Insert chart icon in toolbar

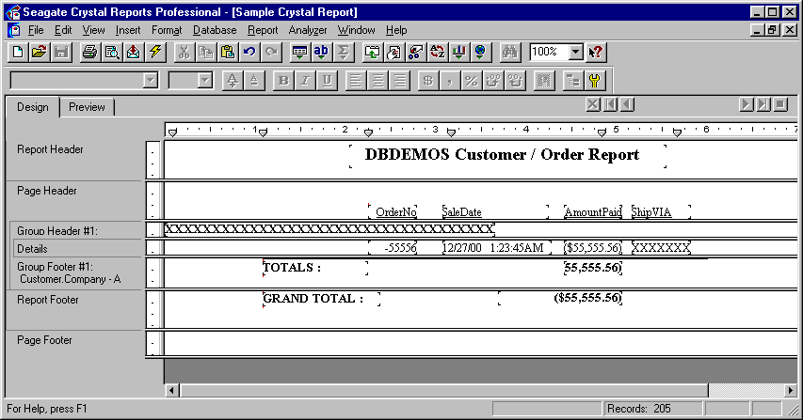pos(458,52)
